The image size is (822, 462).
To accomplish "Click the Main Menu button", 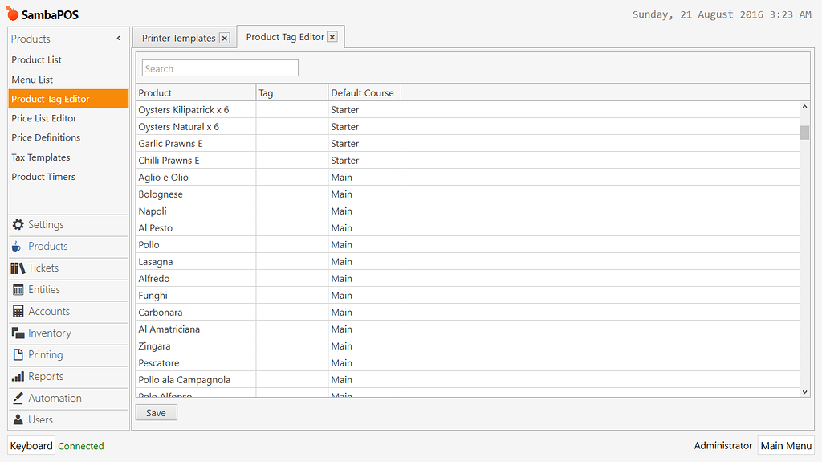I will (786, 446).
